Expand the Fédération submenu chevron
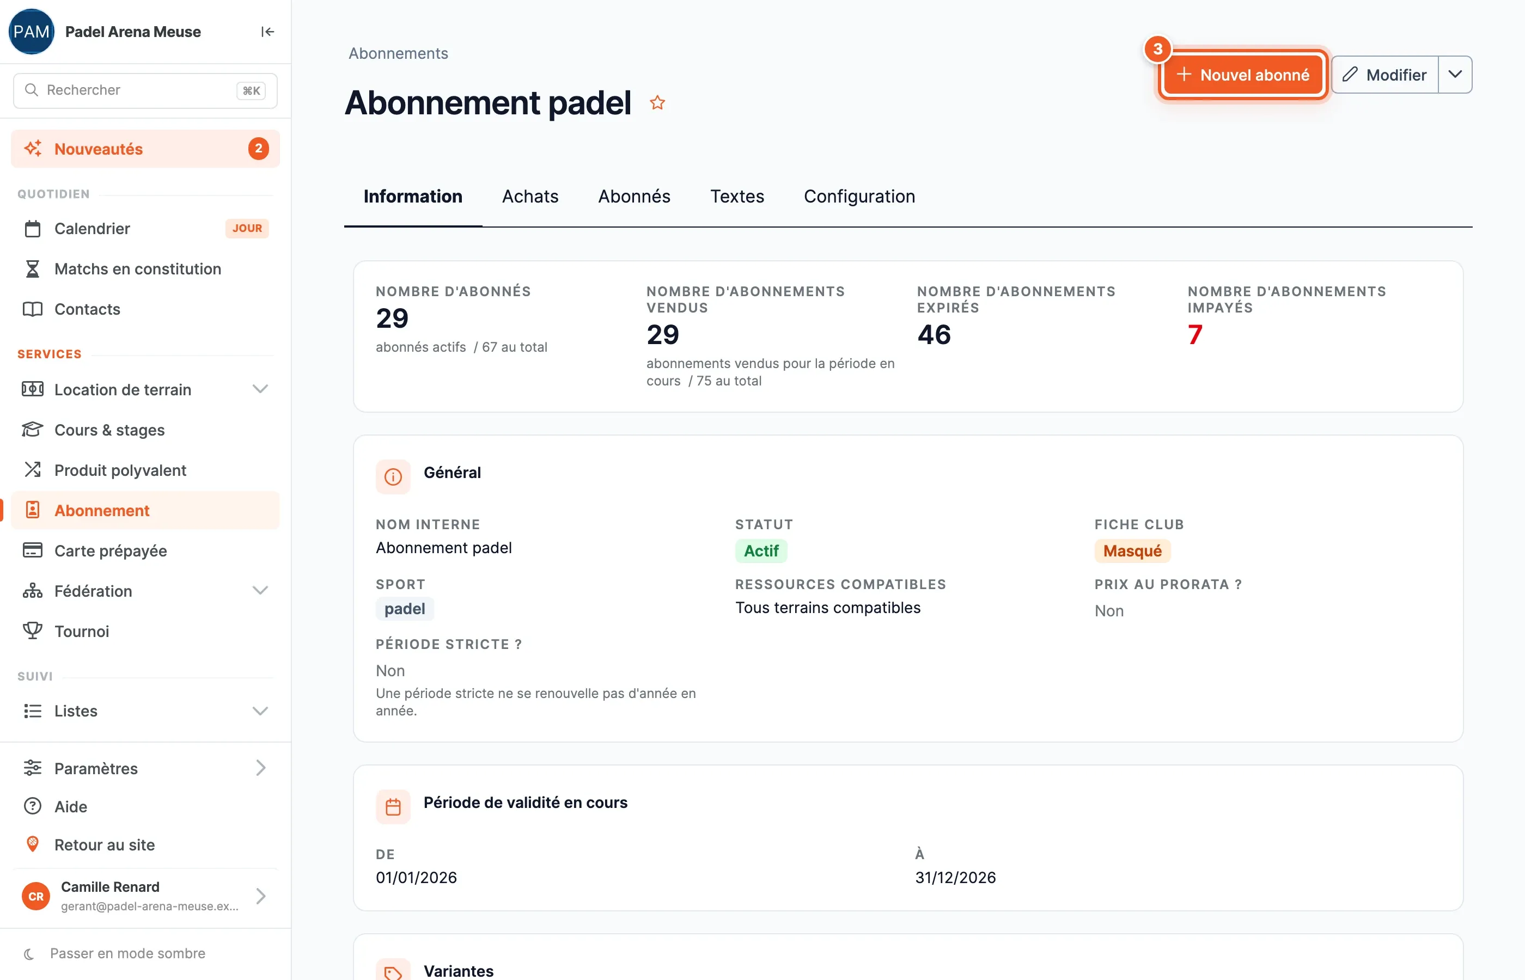Image resolution: width=1525 pixels, height=980 pixels. tap(260, 591)
